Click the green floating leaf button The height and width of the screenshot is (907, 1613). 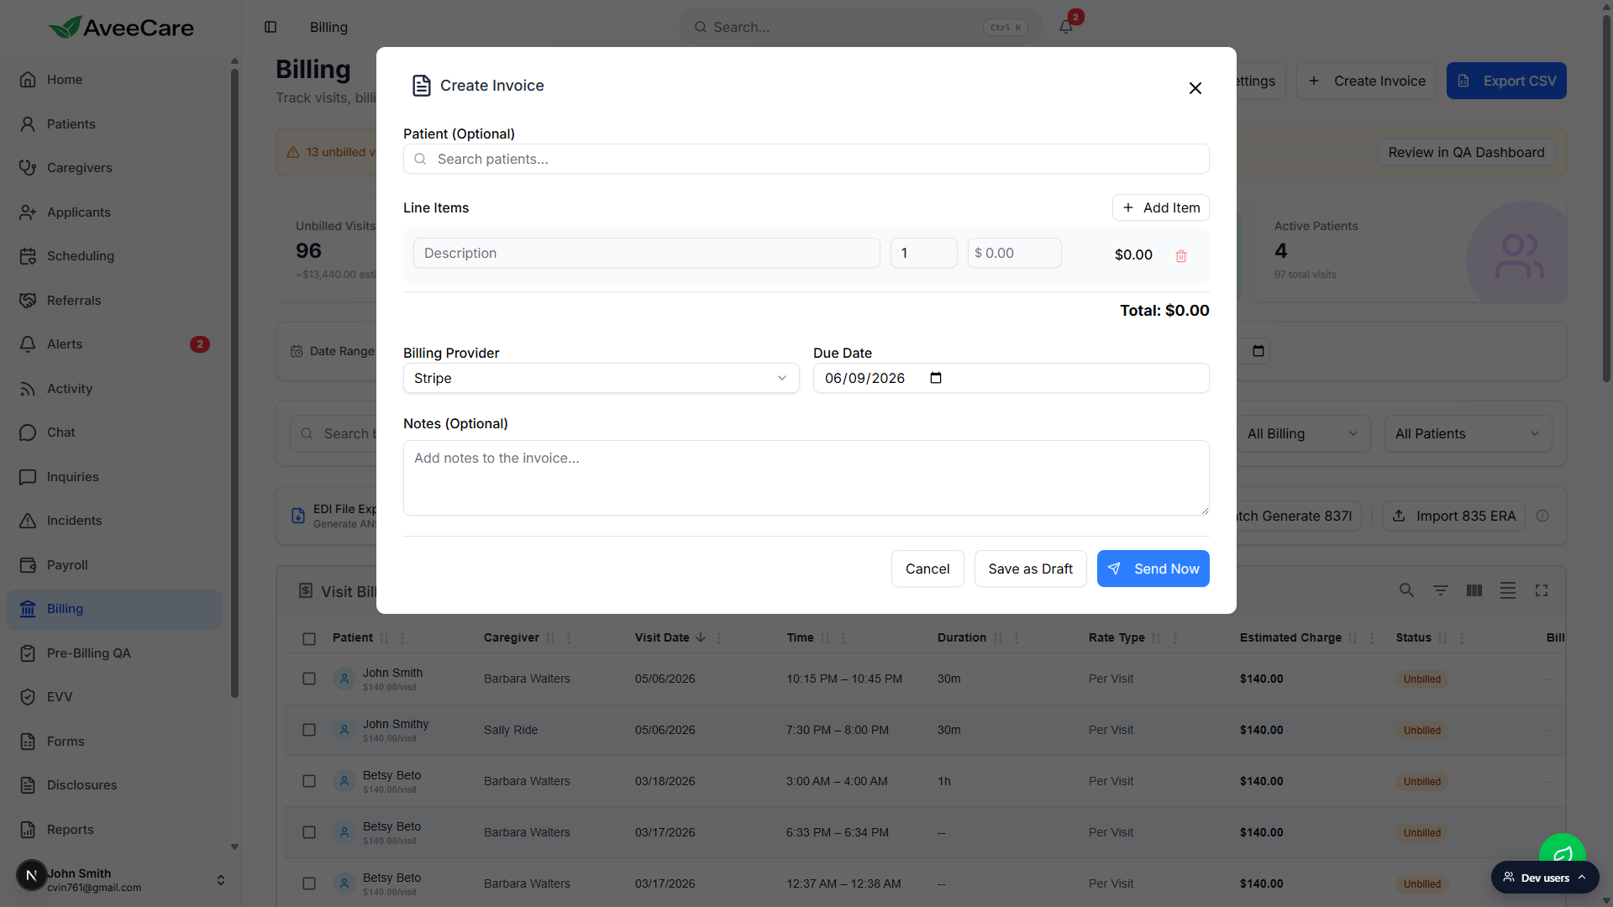pyautogui.click(x=1562, y=853)
